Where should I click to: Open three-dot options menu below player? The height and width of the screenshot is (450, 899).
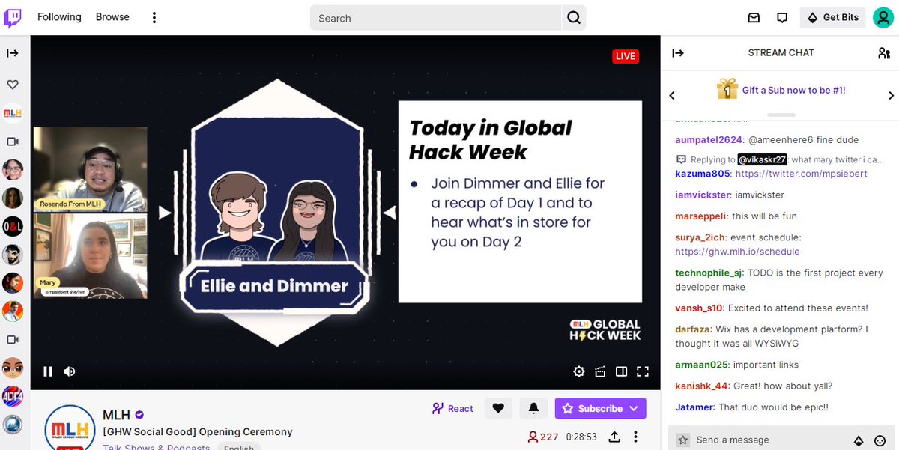pyautogui.click(x=635, y=437)
